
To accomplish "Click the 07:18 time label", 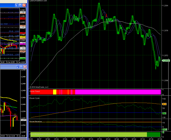I will click(100, 139).
